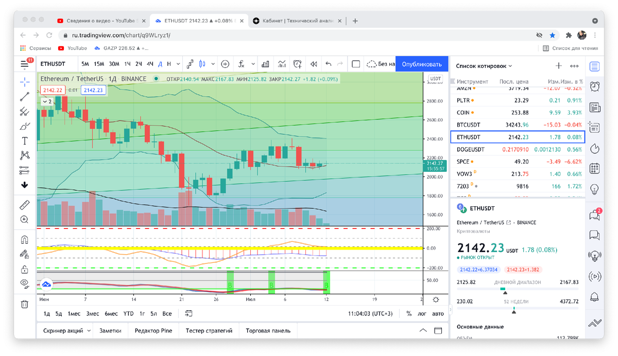Expand the timeframe interval dropdown
This screenshot has width=618, height=356.
(x=178, y=64)
